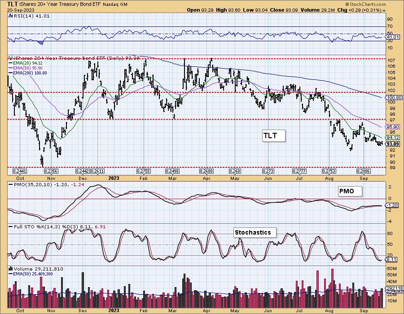
Task: Click the RSI area-chart icon beside RSI(14)
Action: (10, 16)
